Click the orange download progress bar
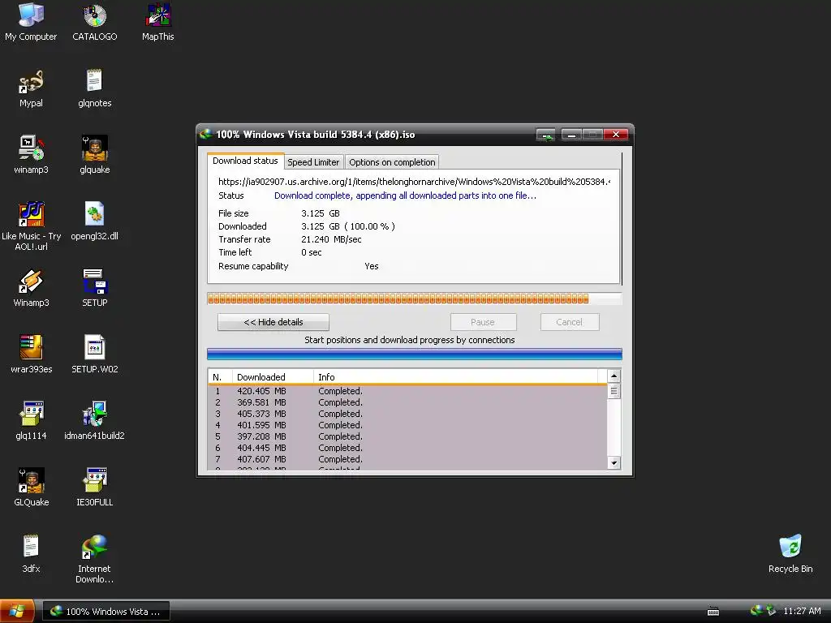The image size is (831, 623). 414,299
